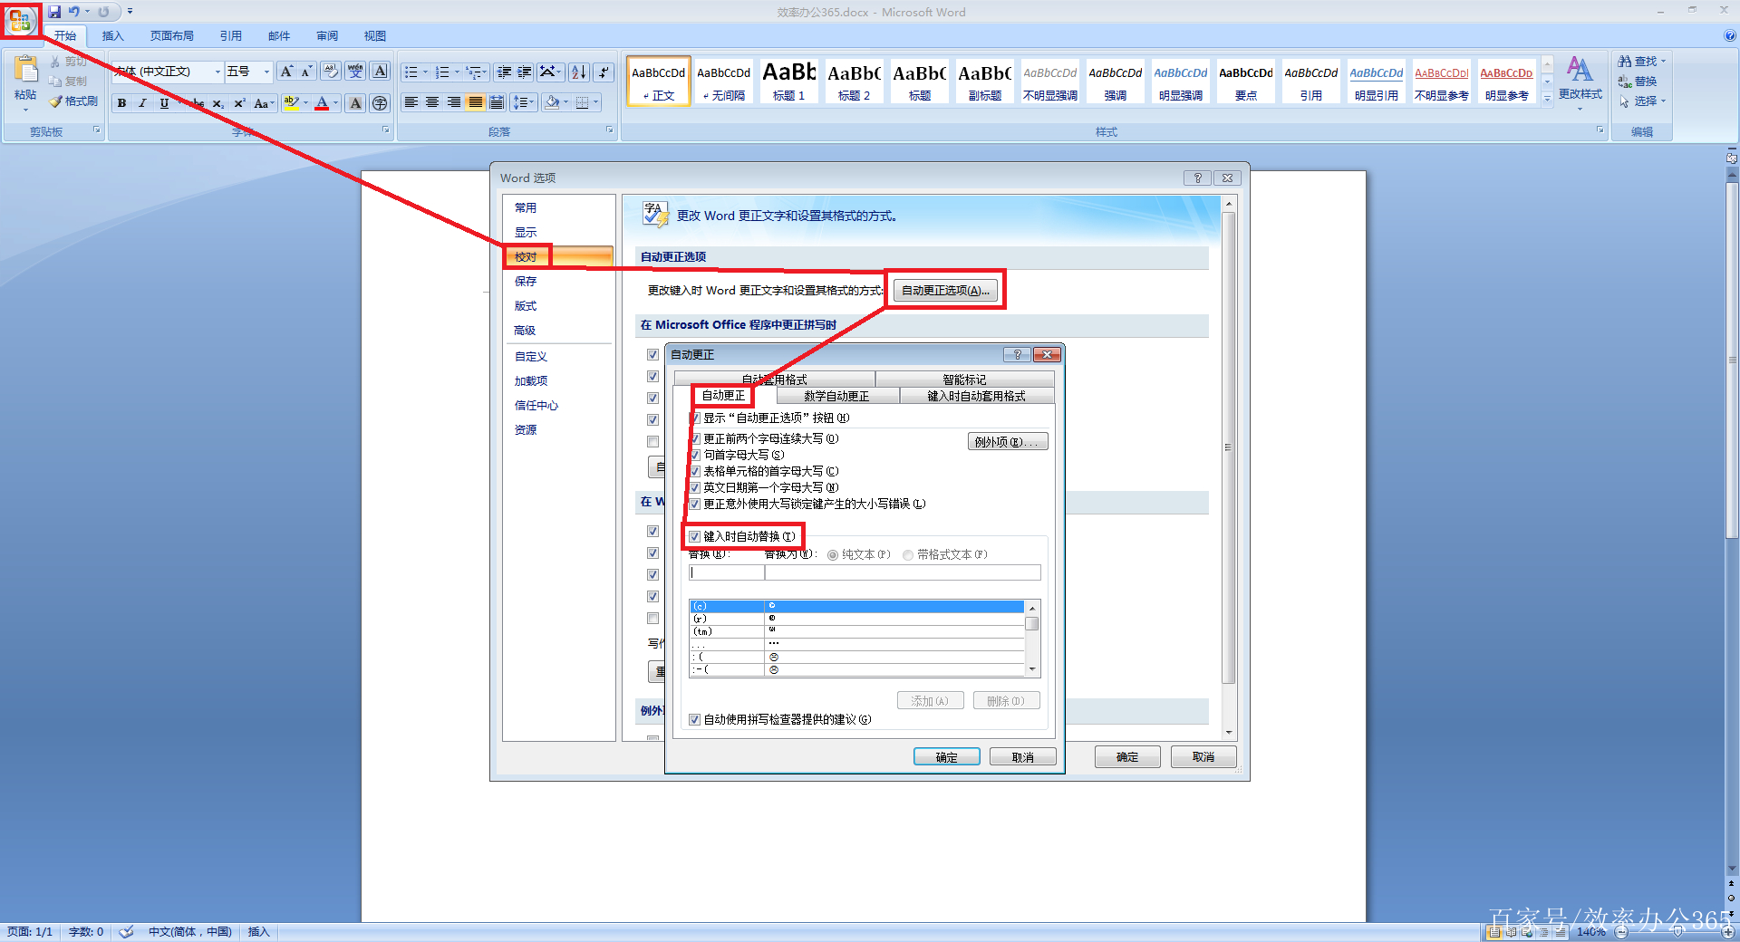Select 高级 in Word Options sidebar

coord(526,331)
